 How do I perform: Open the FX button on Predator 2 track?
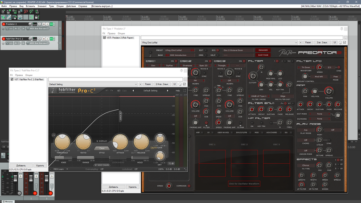[51, 24]
